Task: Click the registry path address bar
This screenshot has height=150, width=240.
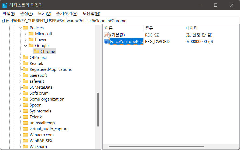Action: pyautogui.click(x=120, y=21)
